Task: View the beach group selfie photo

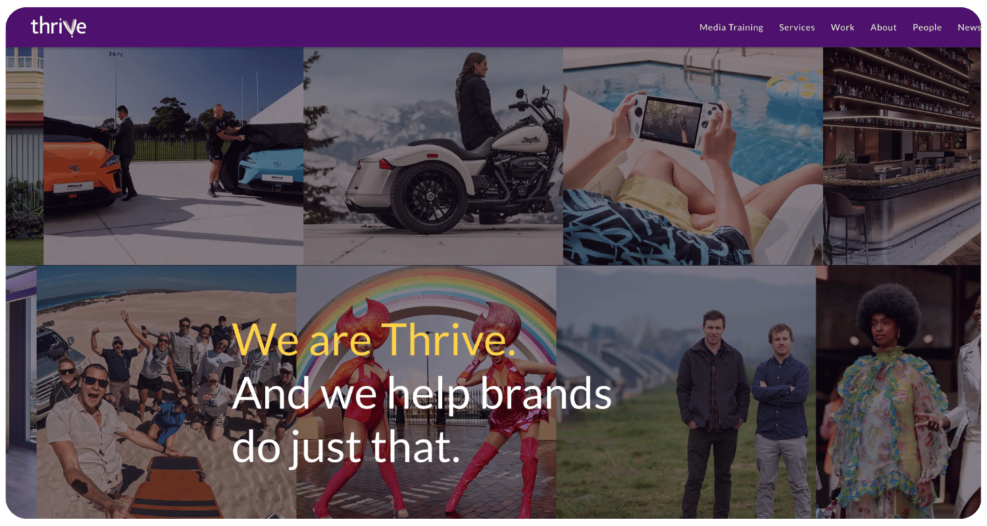Action: click(x=166, y=392)
